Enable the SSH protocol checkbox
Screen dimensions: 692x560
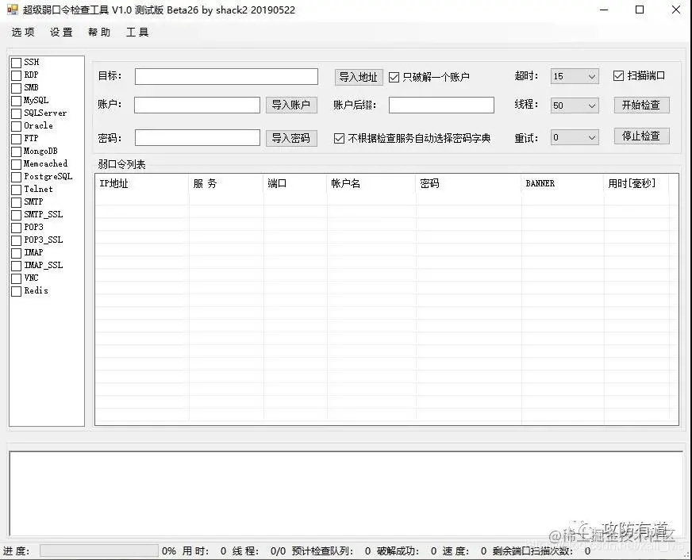(16, 62)
